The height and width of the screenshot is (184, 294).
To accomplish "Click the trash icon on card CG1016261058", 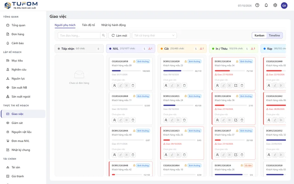I will pos(133,86).
